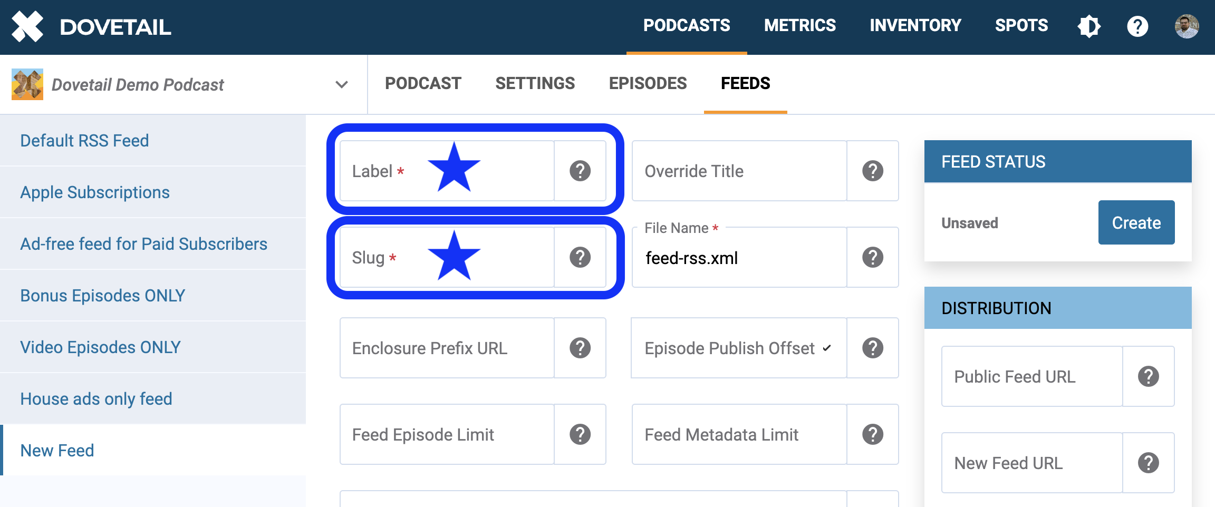
Task: Switch to the Episodes tab
Action: tap(648, 83)
